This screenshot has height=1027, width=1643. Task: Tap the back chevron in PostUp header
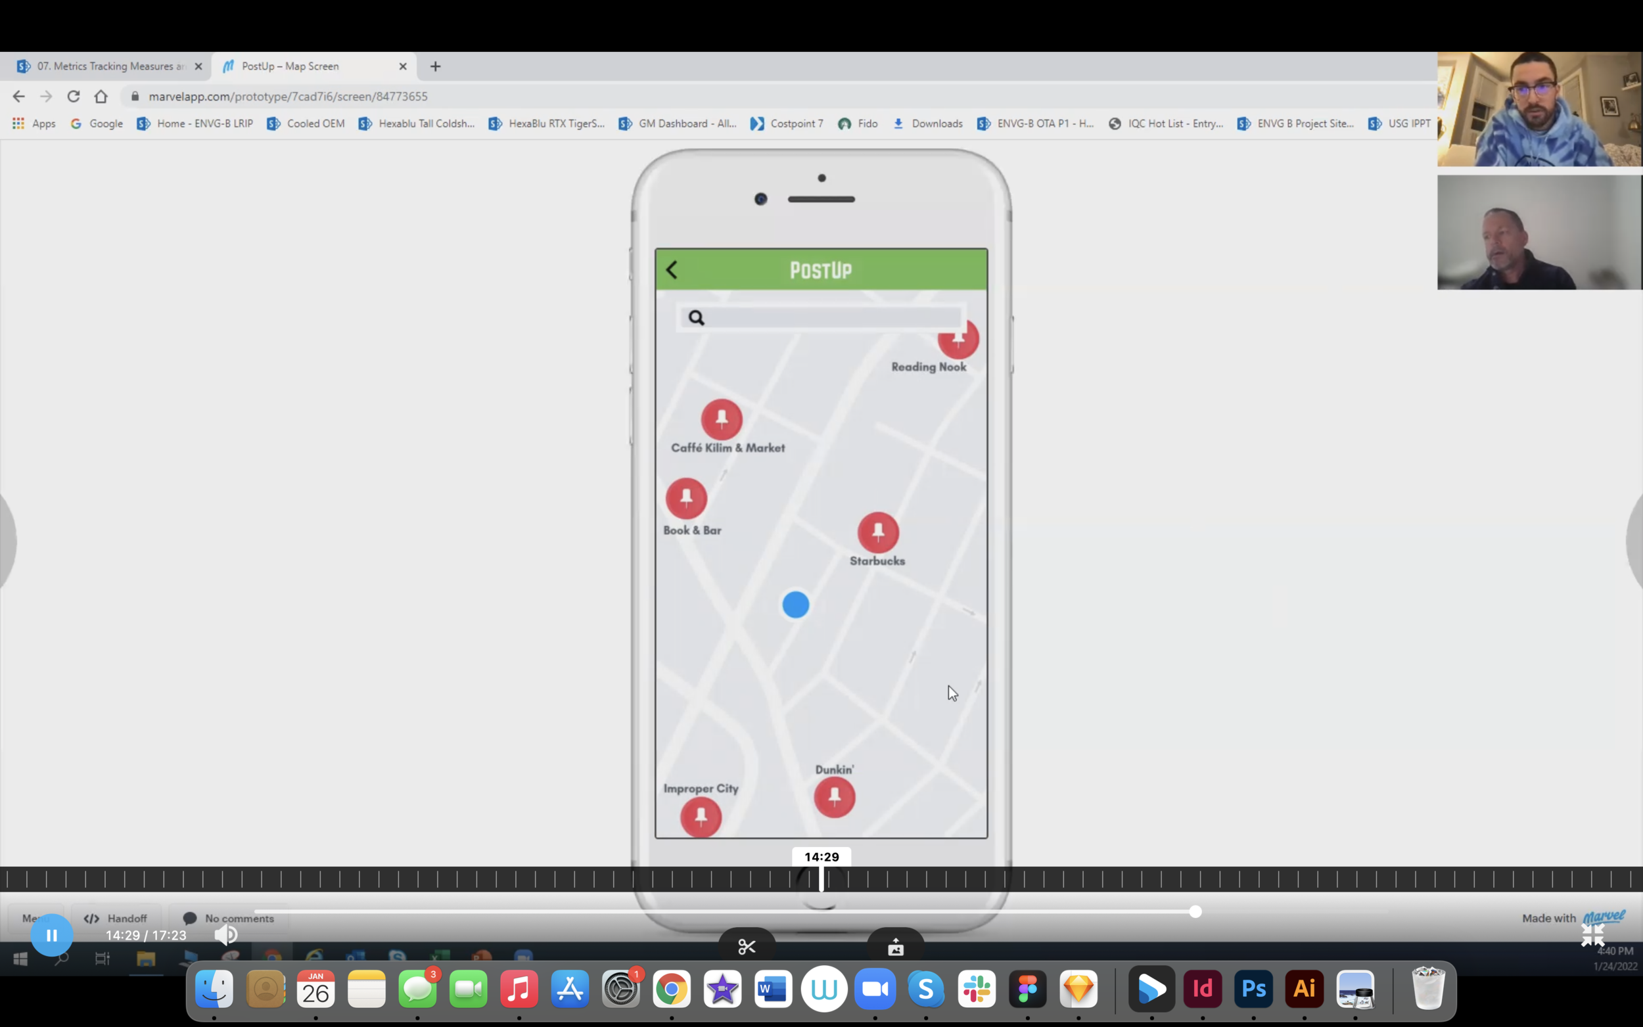point(672,269)
